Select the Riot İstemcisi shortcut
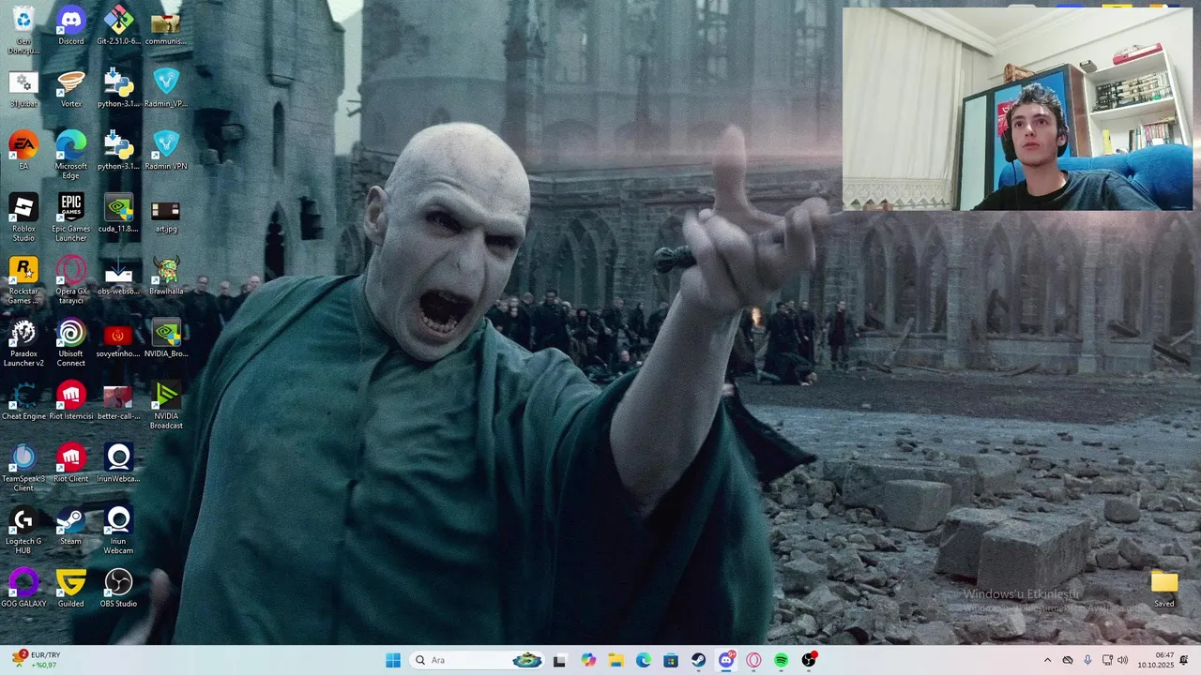 pos(71,401)
